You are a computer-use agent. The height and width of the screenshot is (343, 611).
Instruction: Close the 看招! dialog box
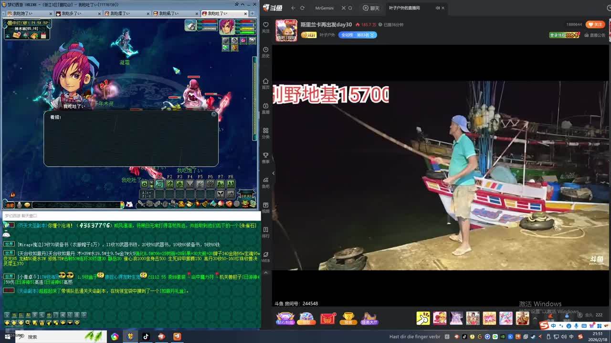click(214, 114)
